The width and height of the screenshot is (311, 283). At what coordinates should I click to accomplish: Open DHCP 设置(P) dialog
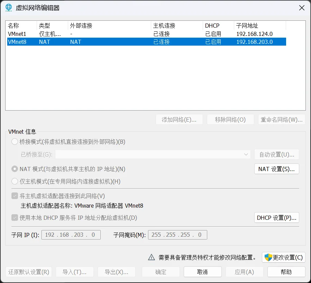276,218
